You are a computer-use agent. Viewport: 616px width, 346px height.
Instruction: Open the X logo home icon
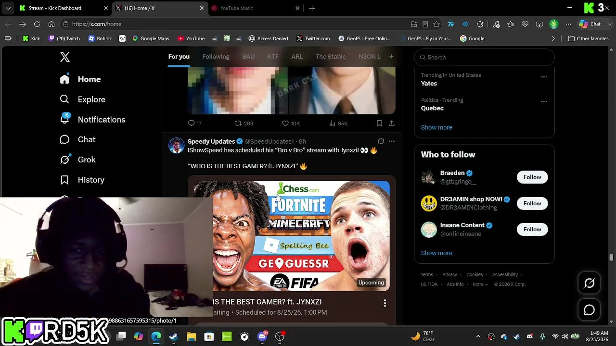point(65,57)
